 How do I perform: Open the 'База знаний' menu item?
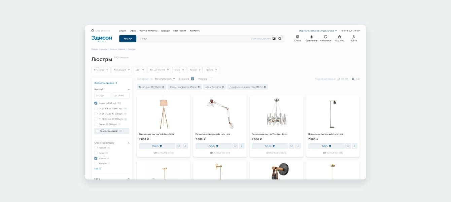coord(180,31)
